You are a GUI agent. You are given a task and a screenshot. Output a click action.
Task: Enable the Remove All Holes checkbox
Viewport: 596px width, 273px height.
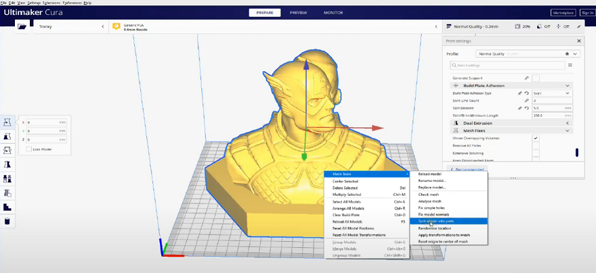point(536,145)
